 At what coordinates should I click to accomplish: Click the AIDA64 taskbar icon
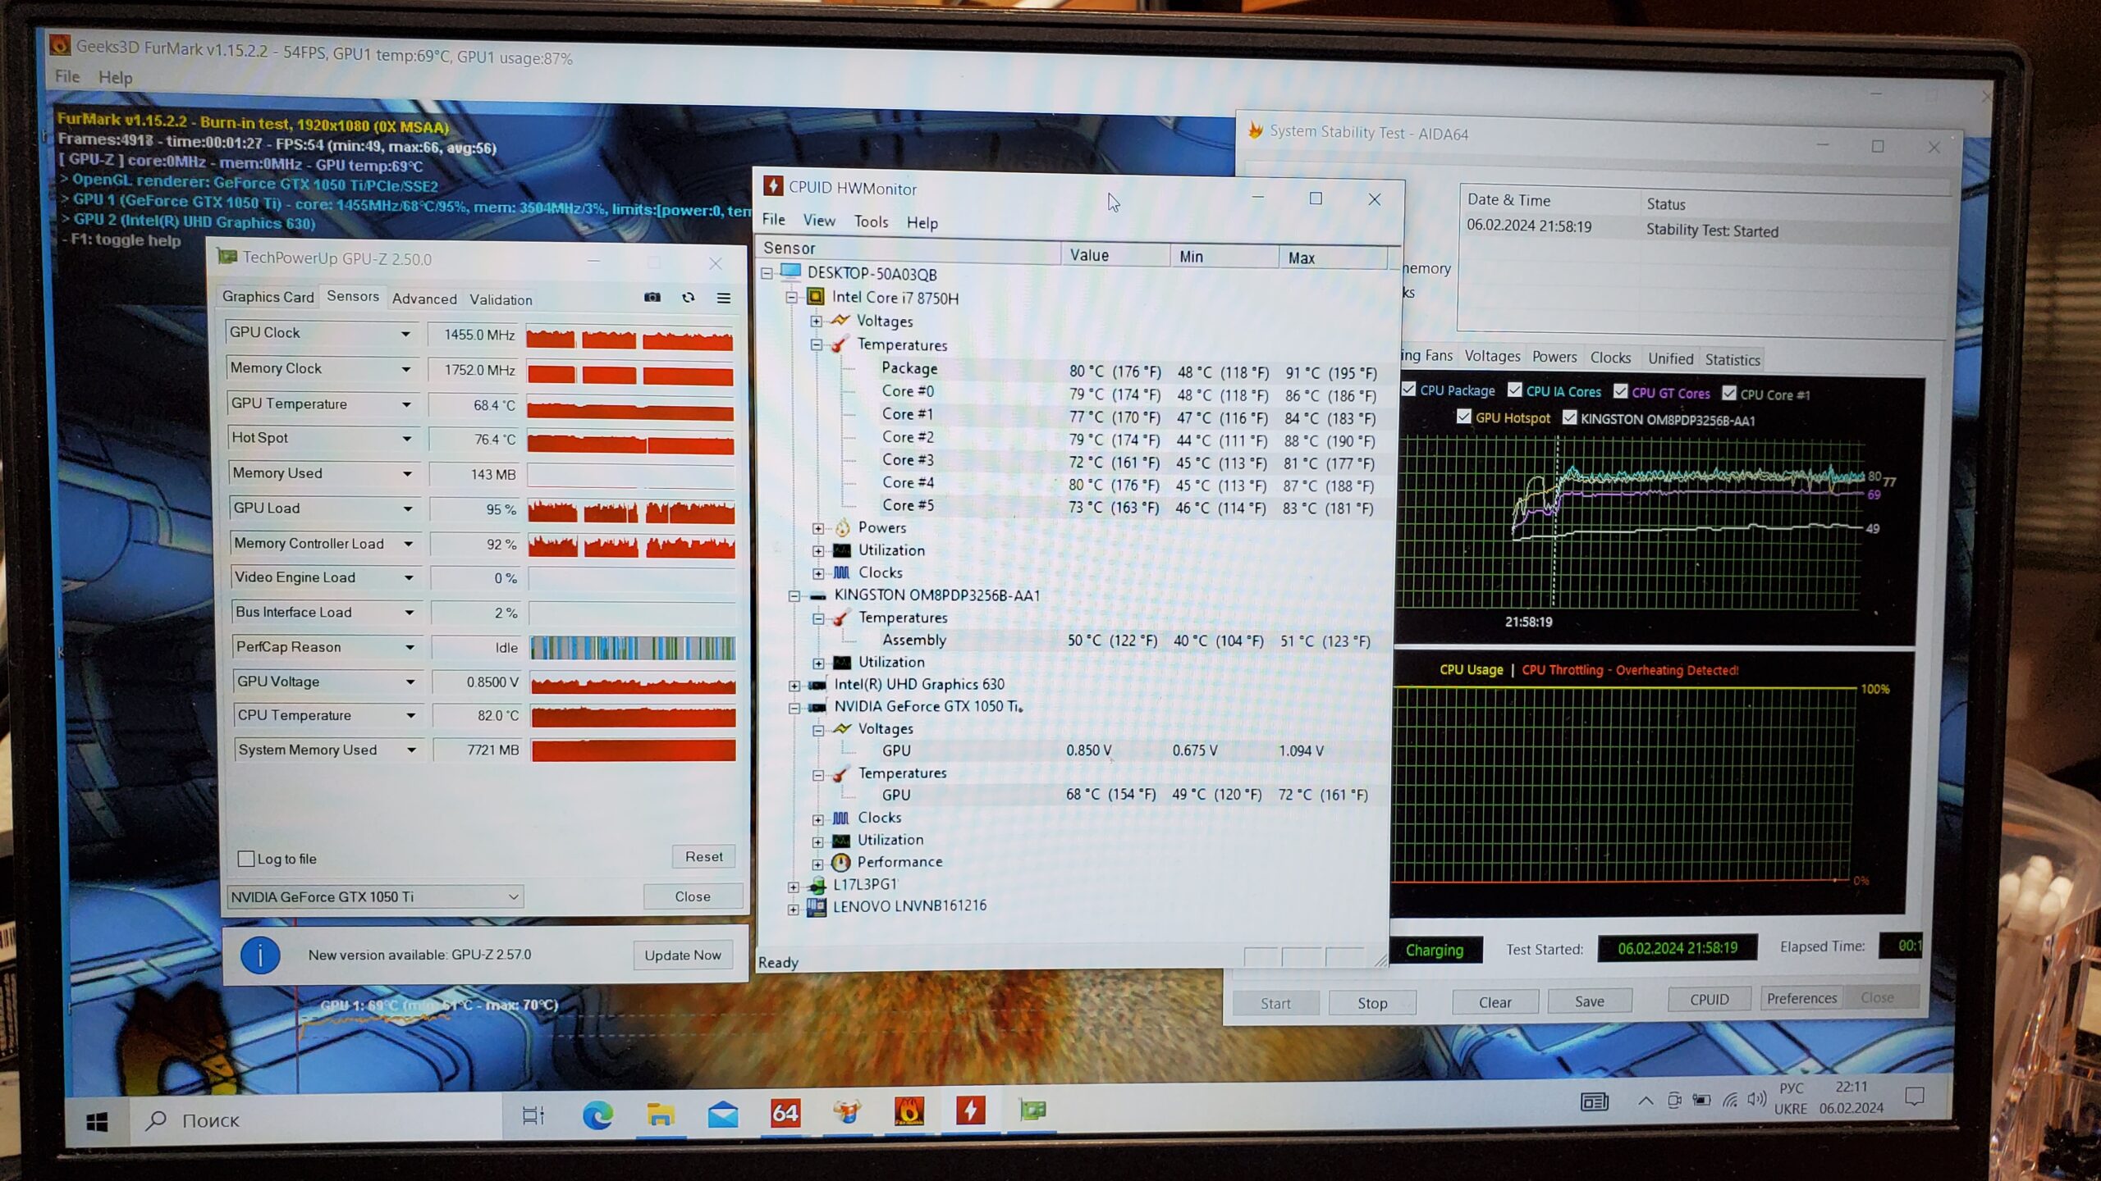pyautogui.click(x=785, y=1113)
